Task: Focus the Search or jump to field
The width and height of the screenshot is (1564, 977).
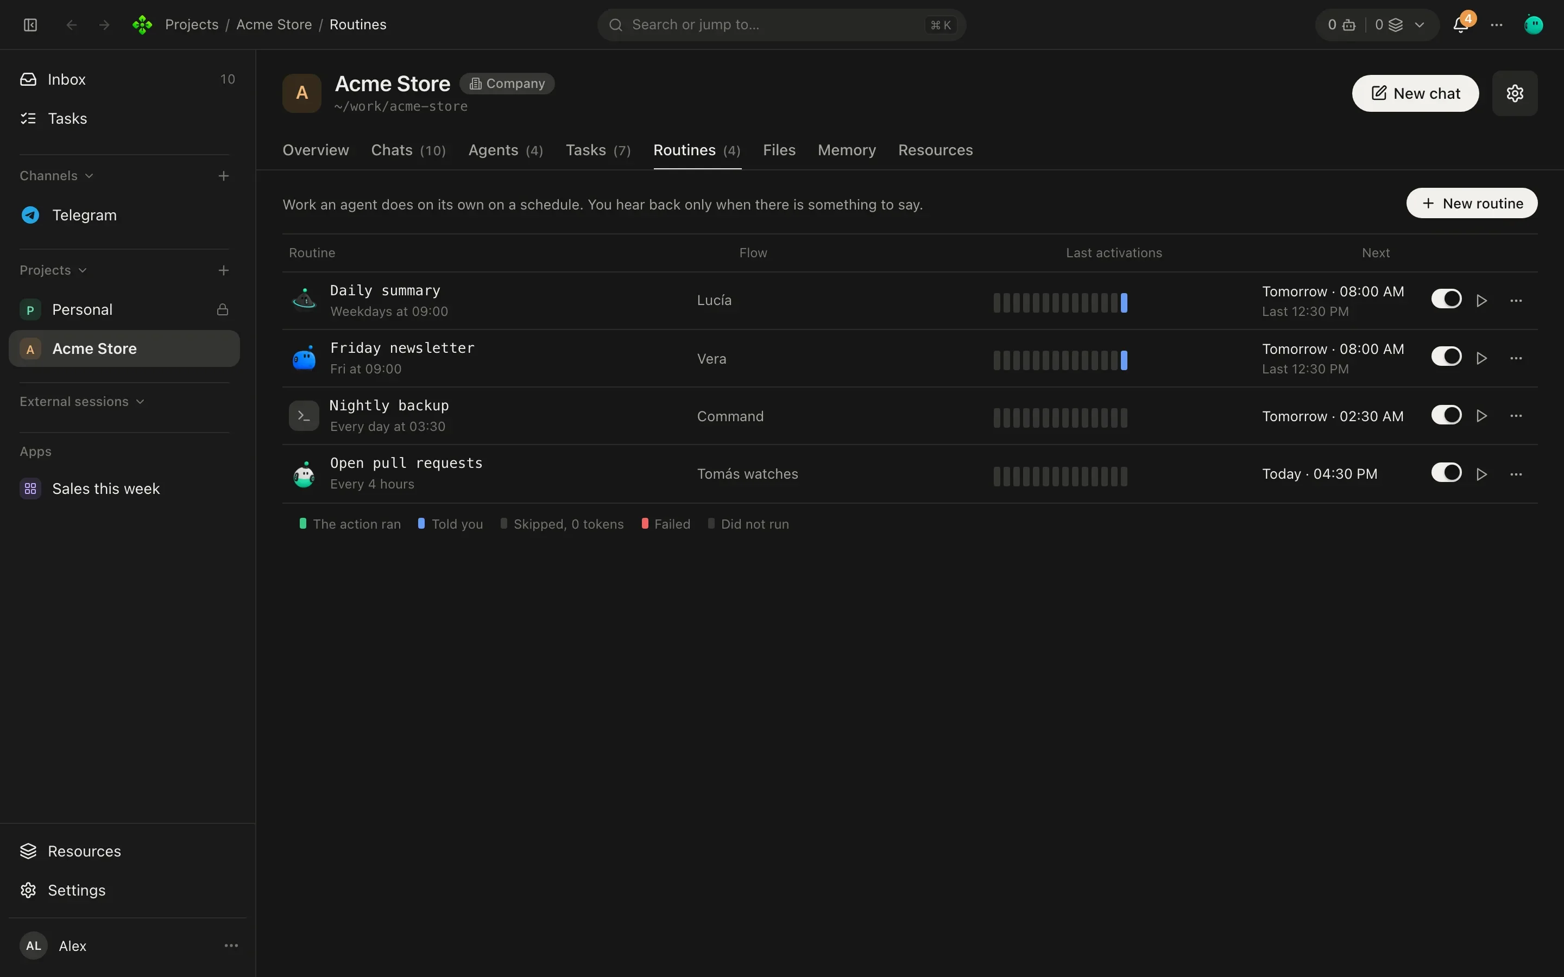Action: [x=781, y=24]
